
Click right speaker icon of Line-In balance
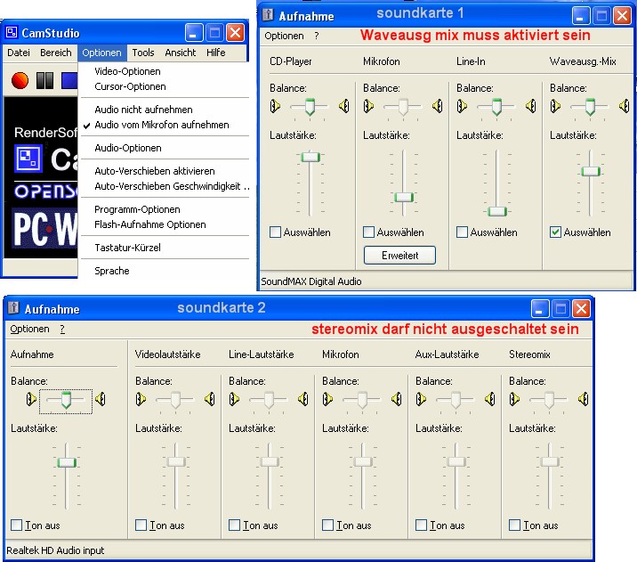[530, 106]
